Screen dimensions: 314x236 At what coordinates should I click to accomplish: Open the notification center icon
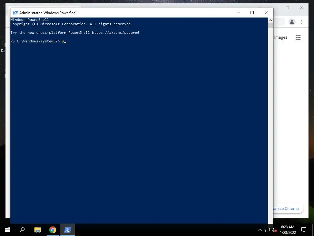304,230
